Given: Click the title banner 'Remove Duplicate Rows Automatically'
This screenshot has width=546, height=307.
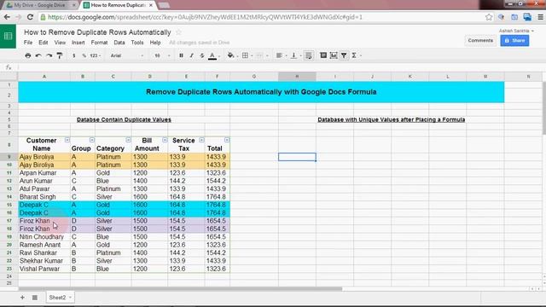Looking at the screenshot, I should point(261,92).
